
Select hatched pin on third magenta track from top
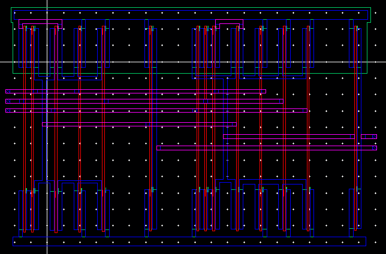tap(8, 110)
